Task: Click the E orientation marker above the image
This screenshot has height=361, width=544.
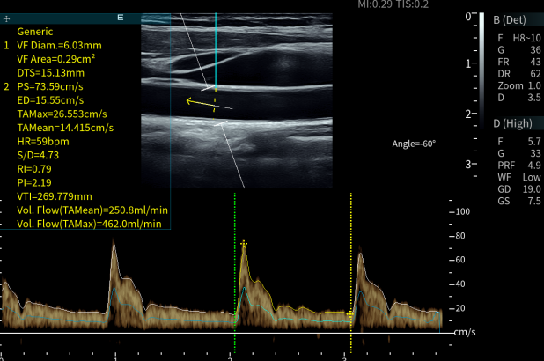Action: 120,16
